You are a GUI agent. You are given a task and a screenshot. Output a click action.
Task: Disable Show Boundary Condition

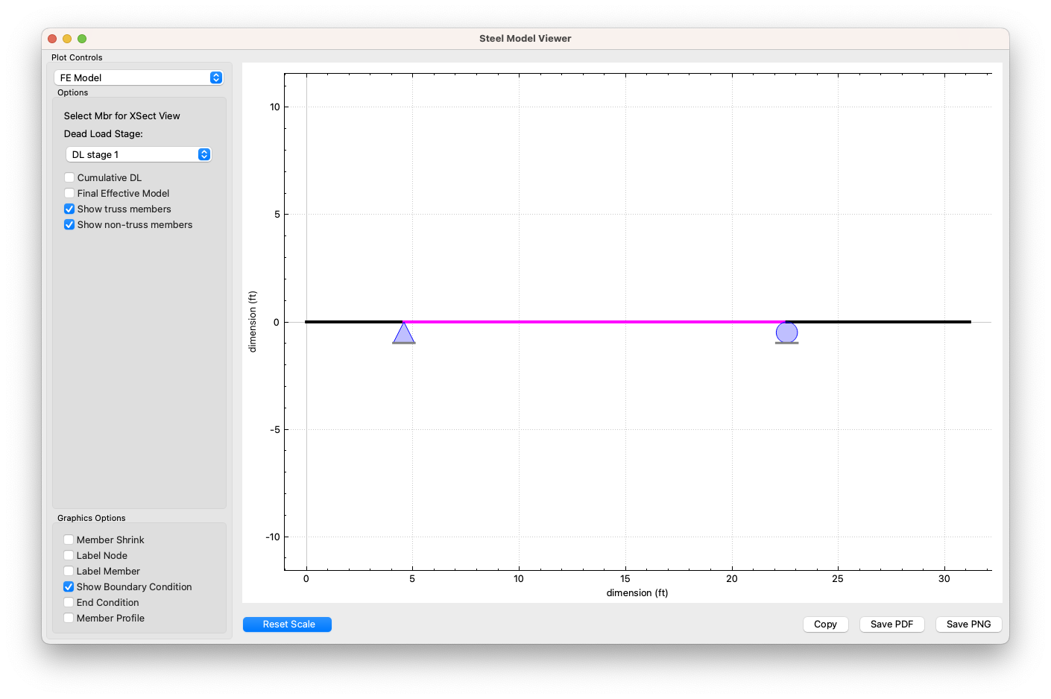coord(69,586)
